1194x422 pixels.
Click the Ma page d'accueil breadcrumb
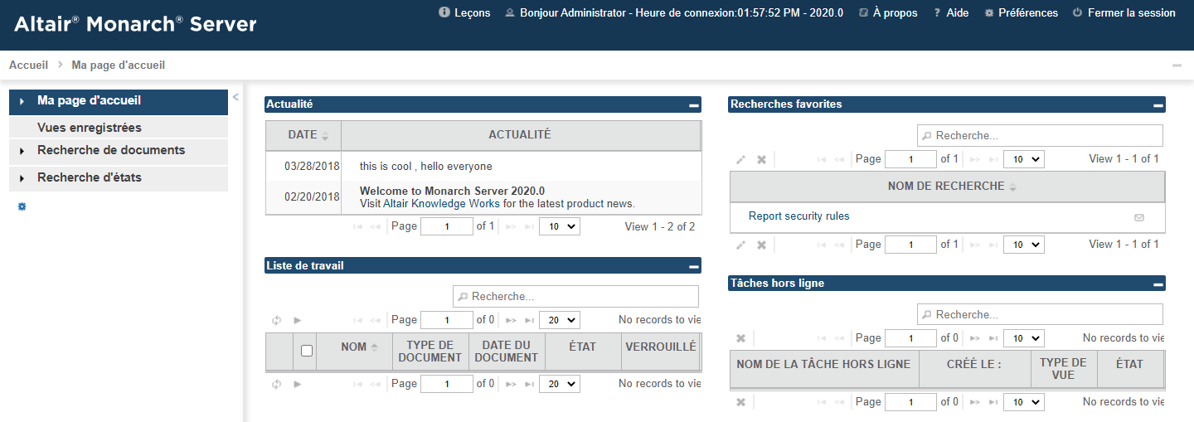point(118,65)
